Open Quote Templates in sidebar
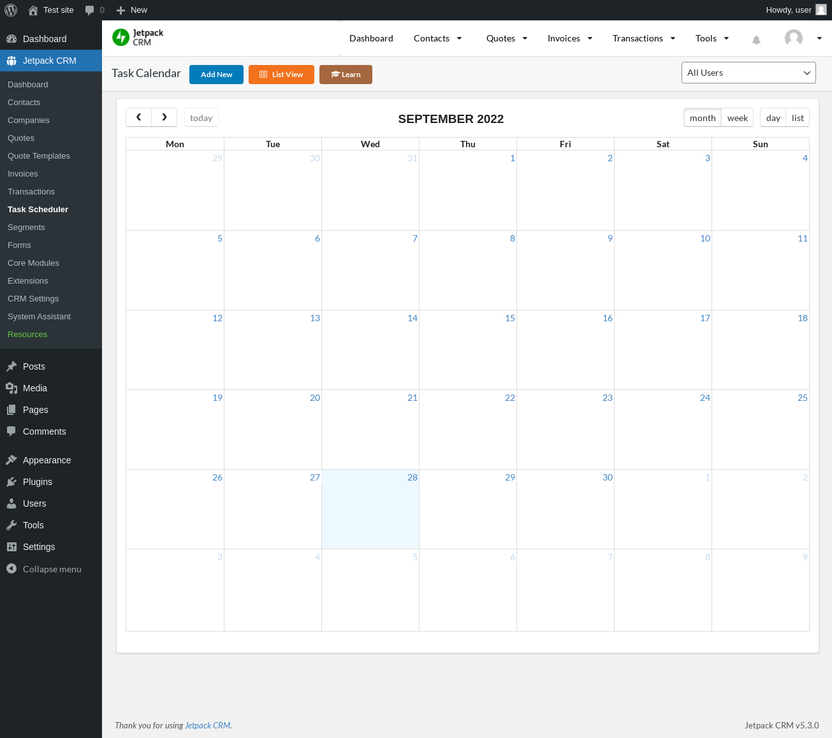832x738 pixels. (39, 156)
